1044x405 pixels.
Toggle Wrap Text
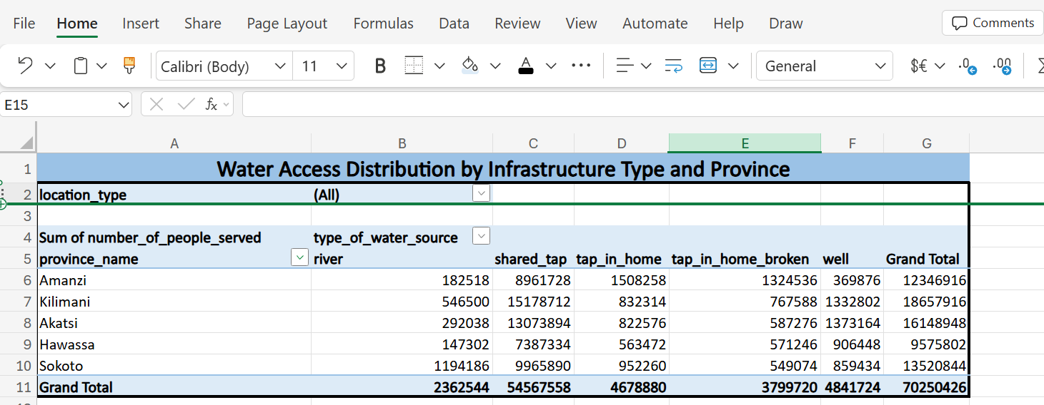pos(673,66)
